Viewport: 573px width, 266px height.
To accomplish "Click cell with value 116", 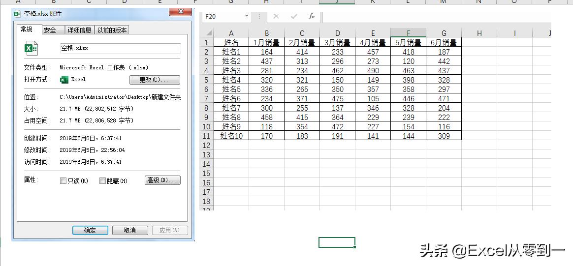I will [x=444, y=127].
